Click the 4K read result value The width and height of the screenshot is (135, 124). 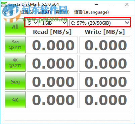[x=52, y=100]
